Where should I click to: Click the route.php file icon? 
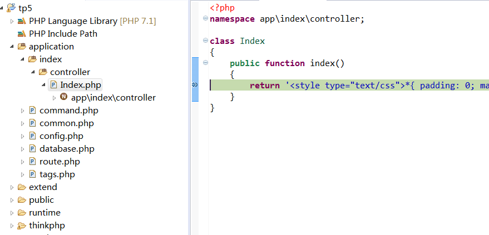coord(32,161)
